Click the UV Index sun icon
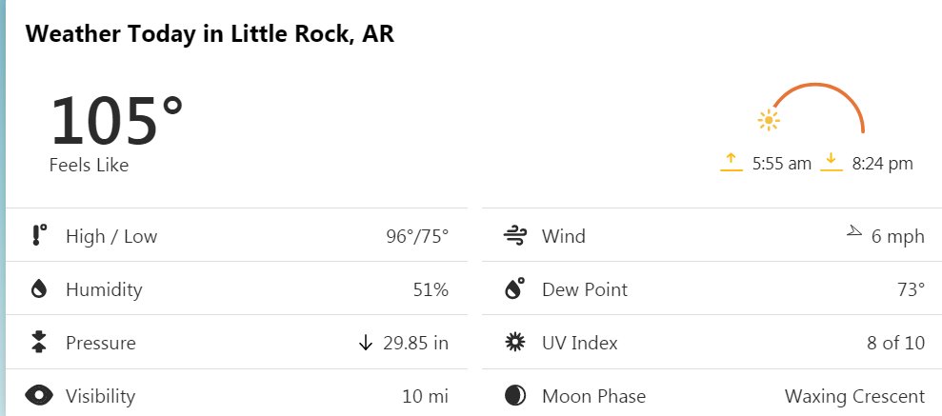Screen dimensions: 942x416 (515, 342)
